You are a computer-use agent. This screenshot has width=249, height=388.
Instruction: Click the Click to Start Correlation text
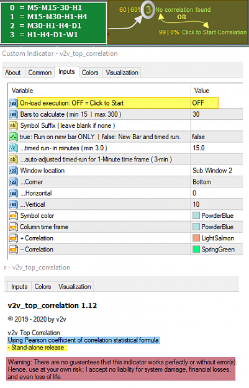click(x=214, y=32)
